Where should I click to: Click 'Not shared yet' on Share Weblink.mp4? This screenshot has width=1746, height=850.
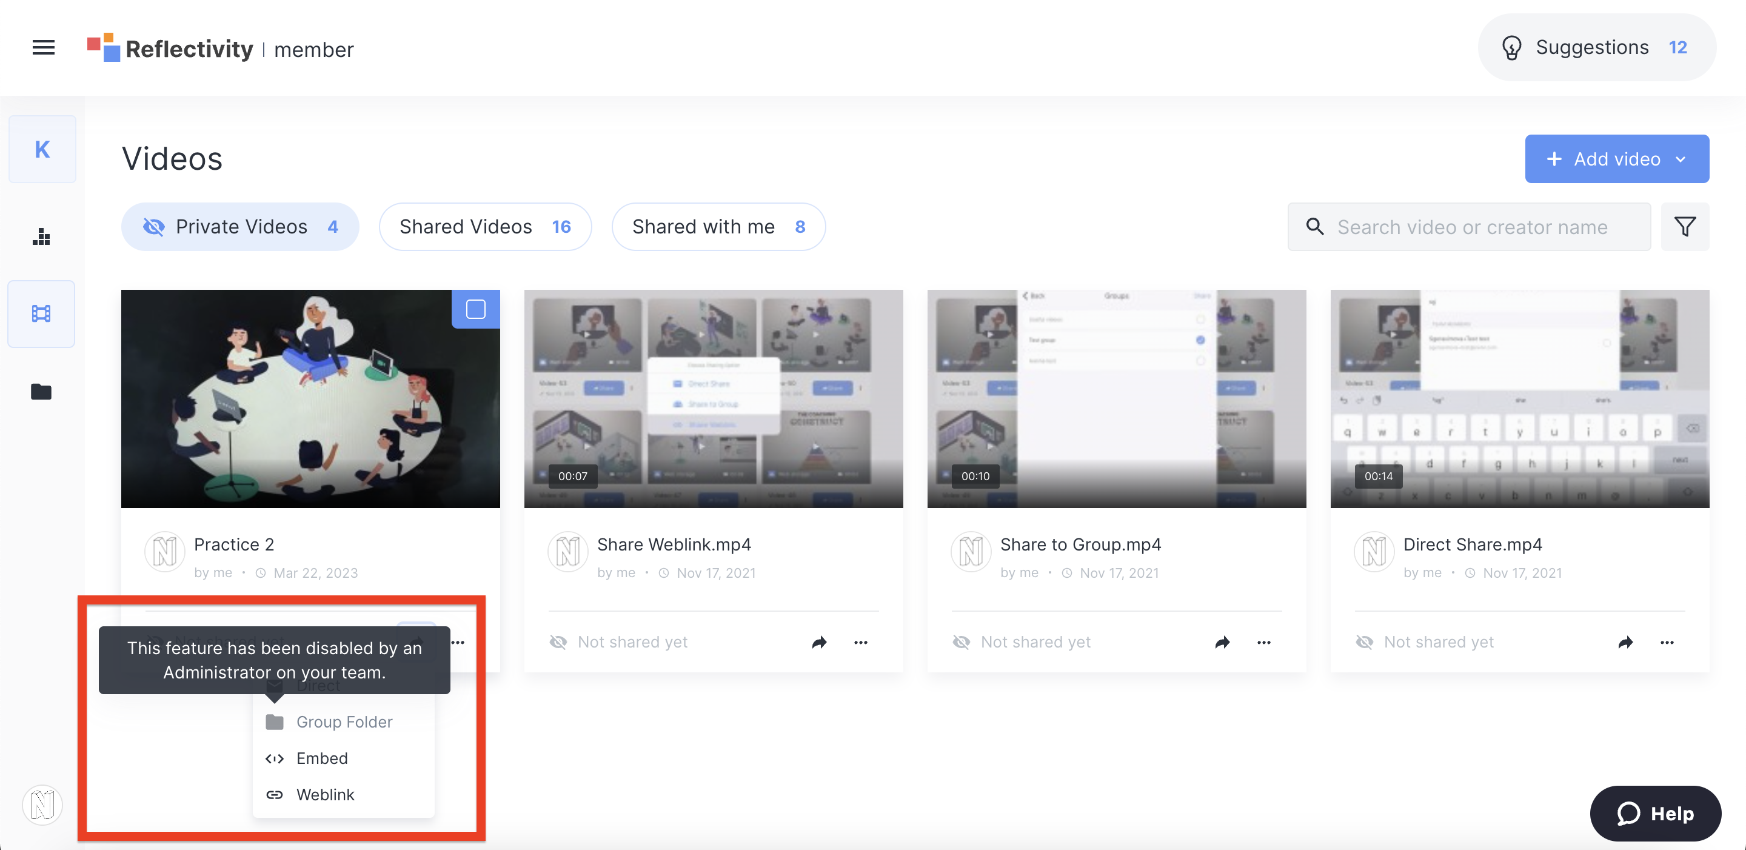click(632, 642)
